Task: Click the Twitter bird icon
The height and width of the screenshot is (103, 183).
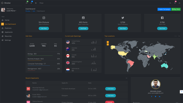Action: coord(123,18)
